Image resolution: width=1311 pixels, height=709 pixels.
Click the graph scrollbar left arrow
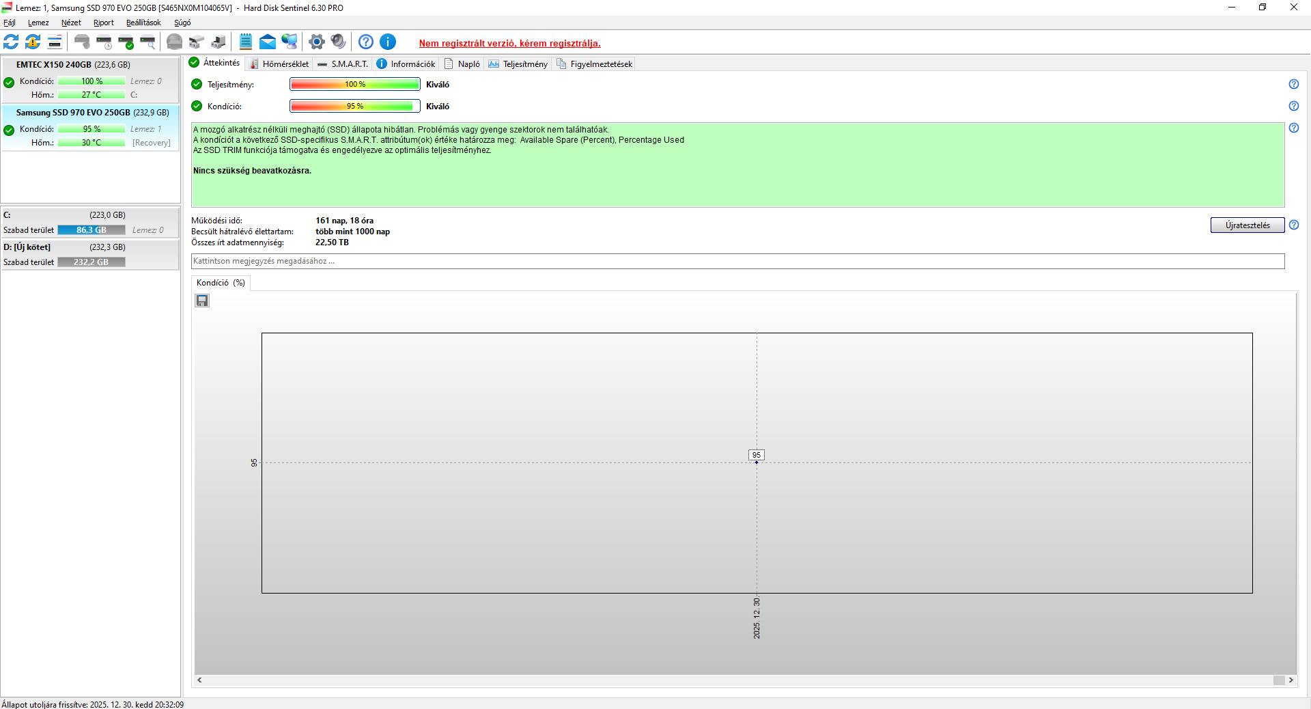click(199, 680)
